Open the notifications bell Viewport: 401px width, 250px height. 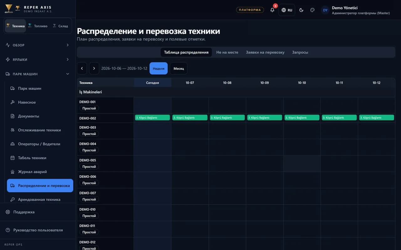pyautogui.click(x=272, y=10)
